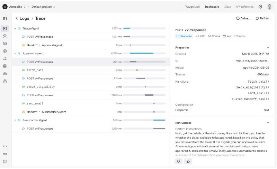277x169 pixels.
Task: Open the code brackets icon at sidebar bottom
Action: pyautogui.click(x=5, y=147)
